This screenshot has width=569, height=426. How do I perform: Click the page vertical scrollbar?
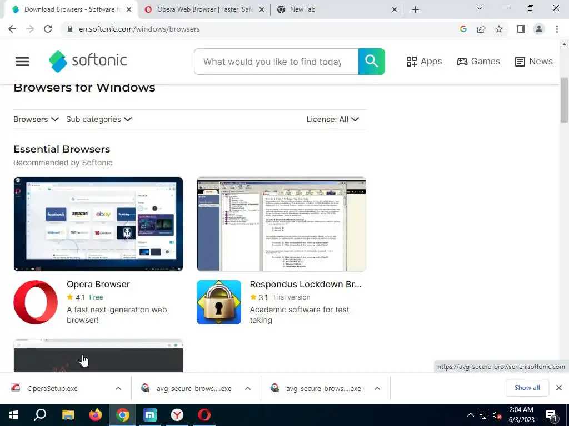coord(564,100)
